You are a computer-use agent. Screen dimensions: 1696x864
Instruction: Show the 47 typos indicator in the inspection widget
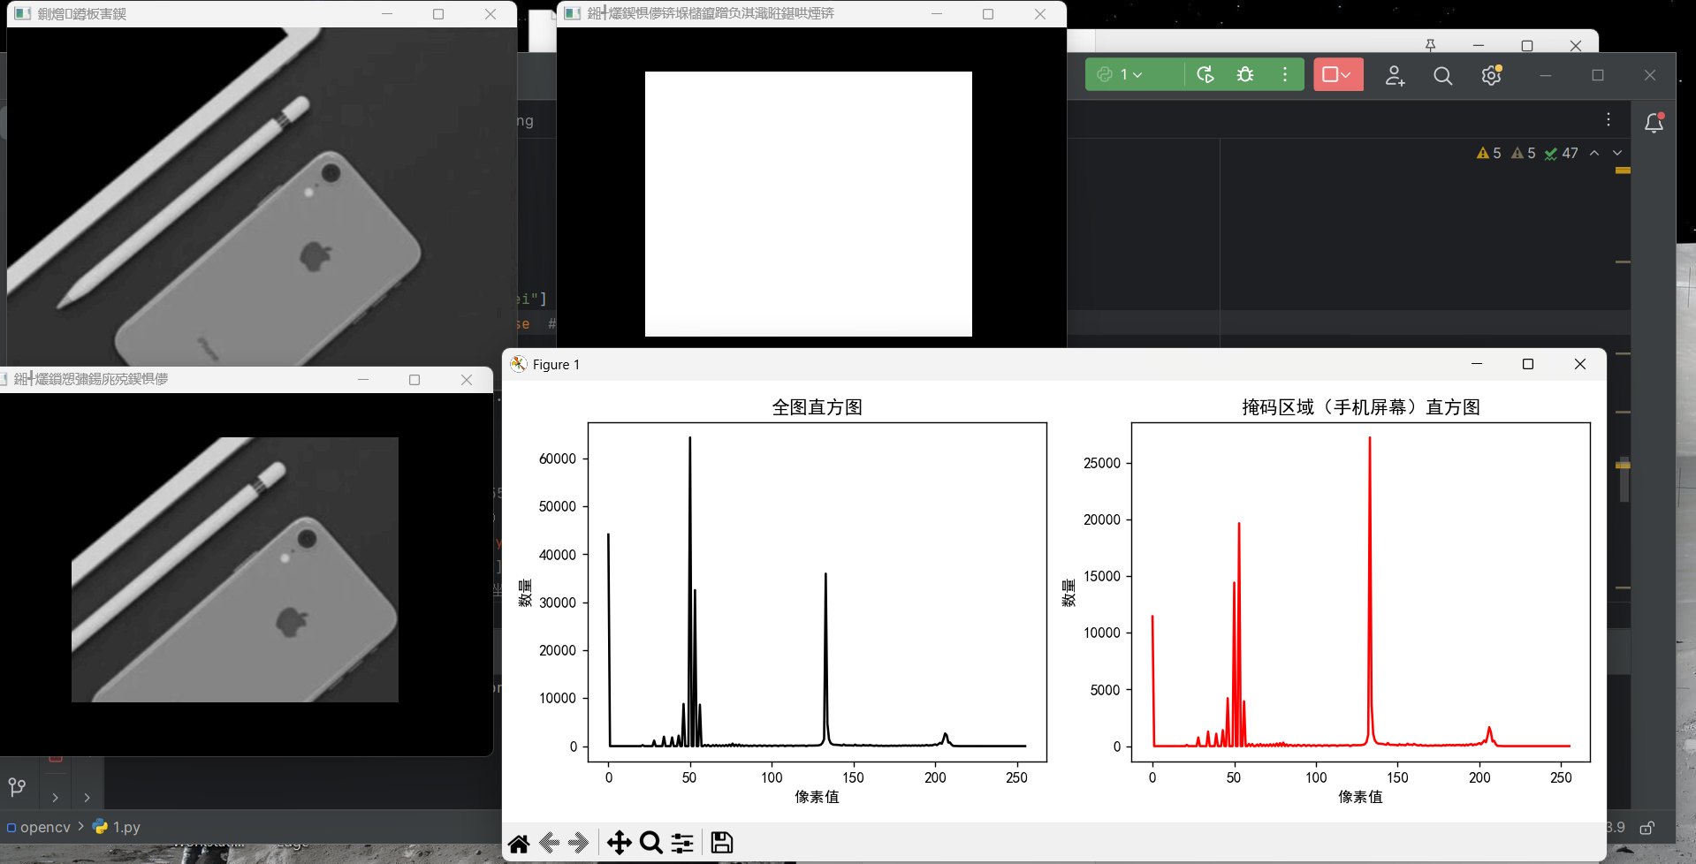[1562, 153]
